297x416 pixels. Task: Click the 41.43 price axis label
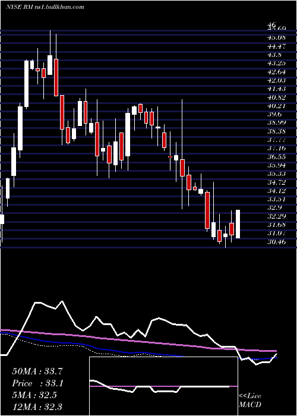(277, 89)
